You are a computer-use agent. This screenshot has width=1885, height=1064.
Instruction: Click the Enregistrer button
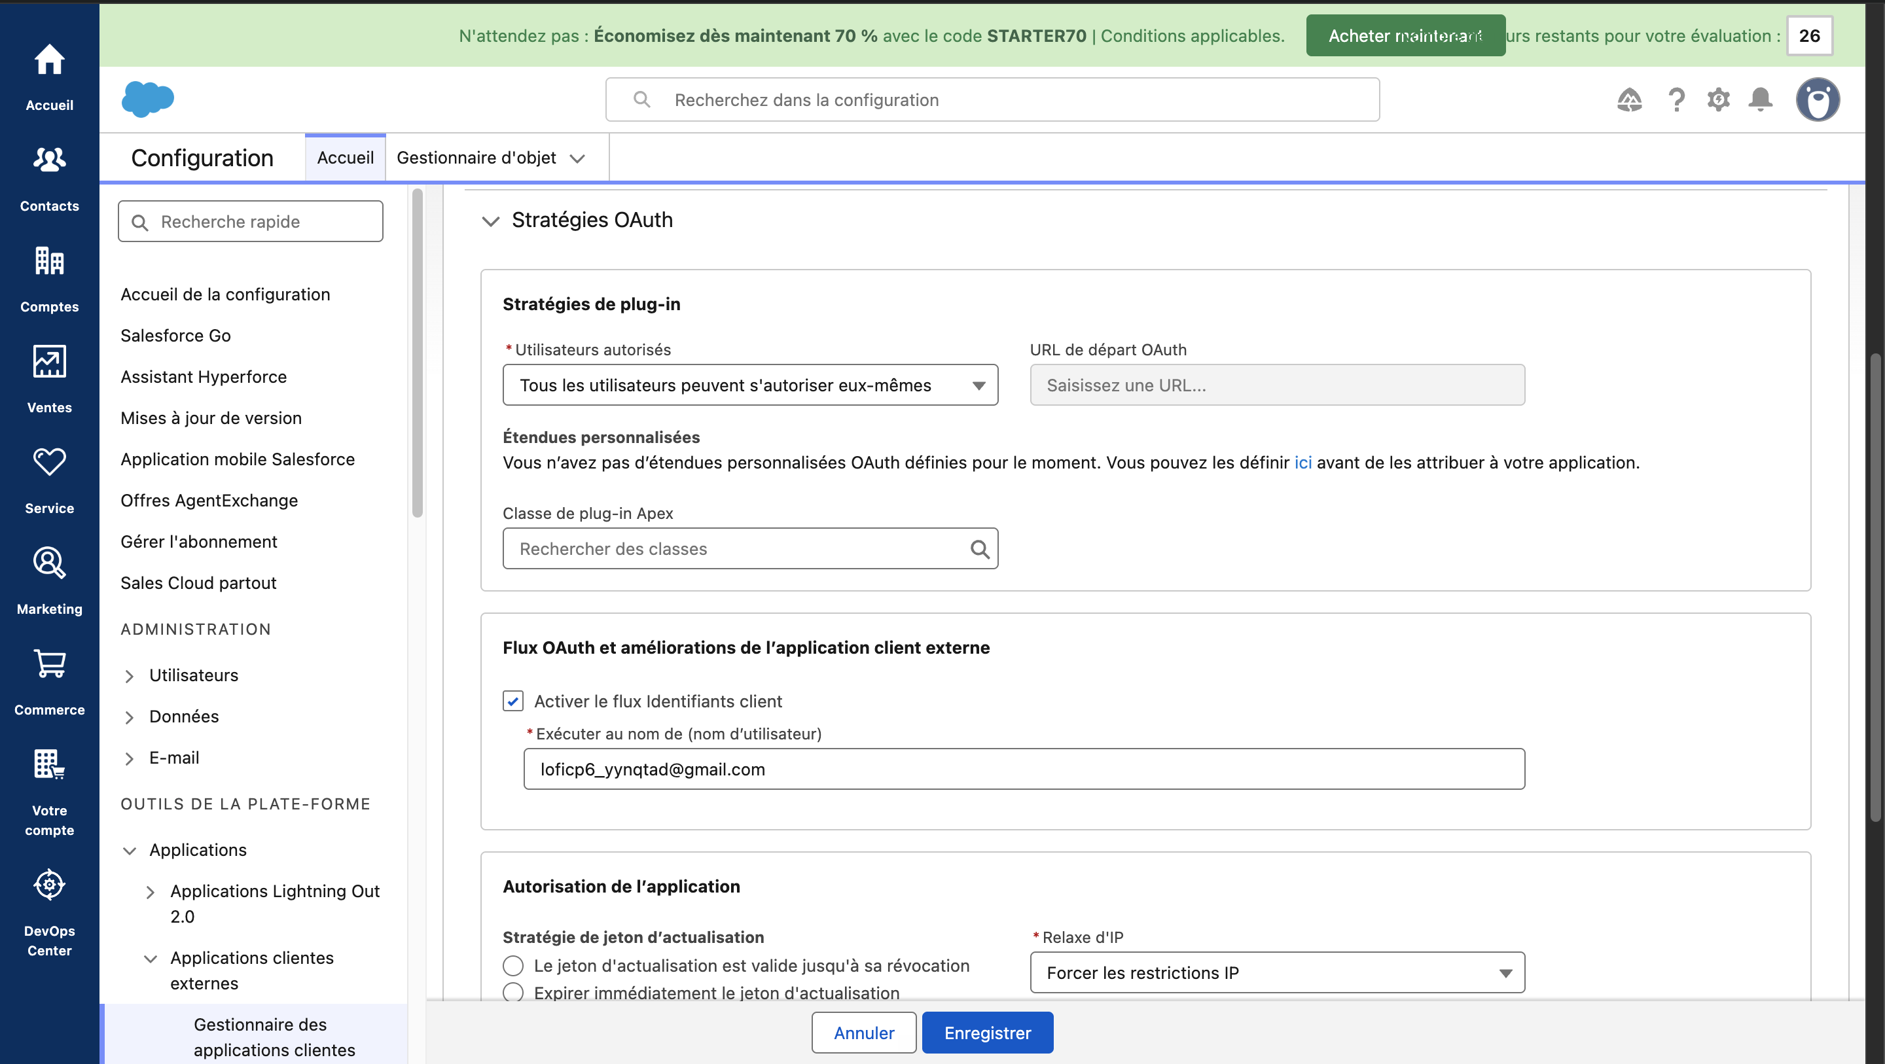(x=987, y=1033)
